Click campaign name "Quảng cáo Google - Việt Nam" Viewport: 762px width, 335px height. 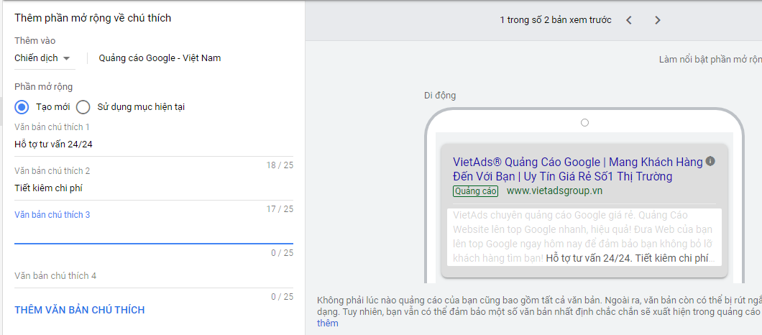click(x=160, y=58)
